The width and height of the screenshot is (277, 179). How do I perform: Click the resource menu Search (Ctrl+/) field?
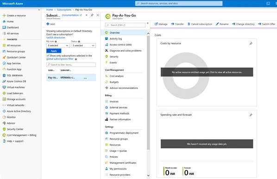click(125, 25)
